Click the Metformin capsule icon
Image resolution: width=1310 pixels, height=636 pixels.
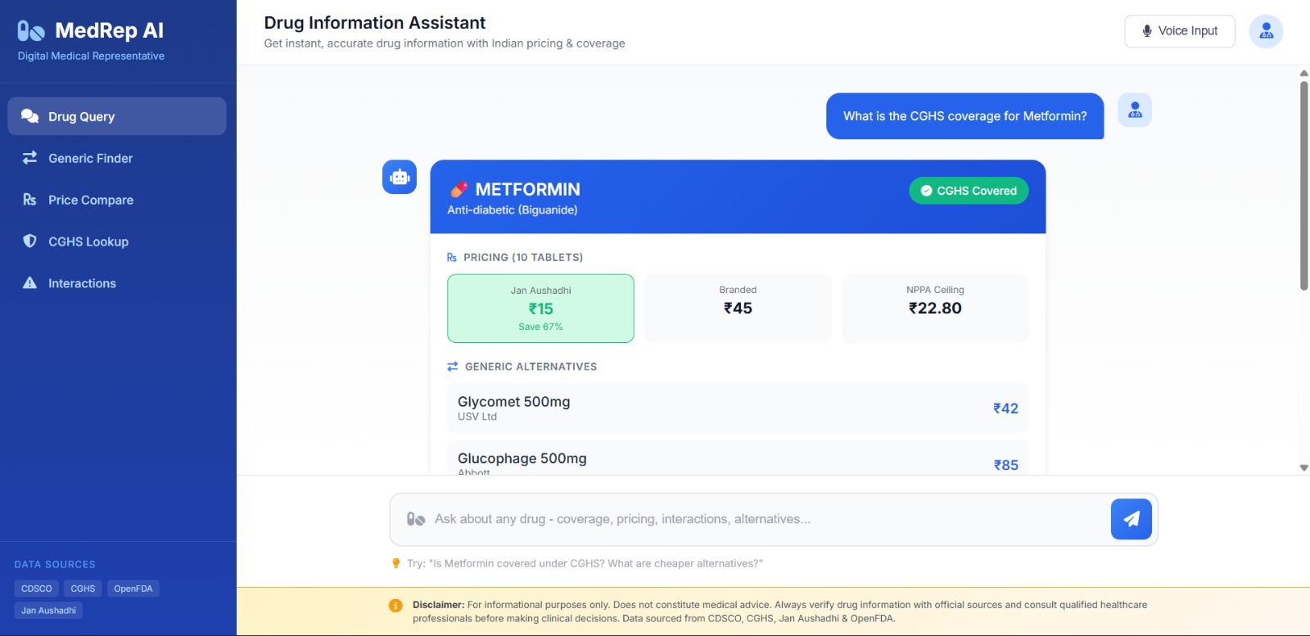tap(458, 189)
